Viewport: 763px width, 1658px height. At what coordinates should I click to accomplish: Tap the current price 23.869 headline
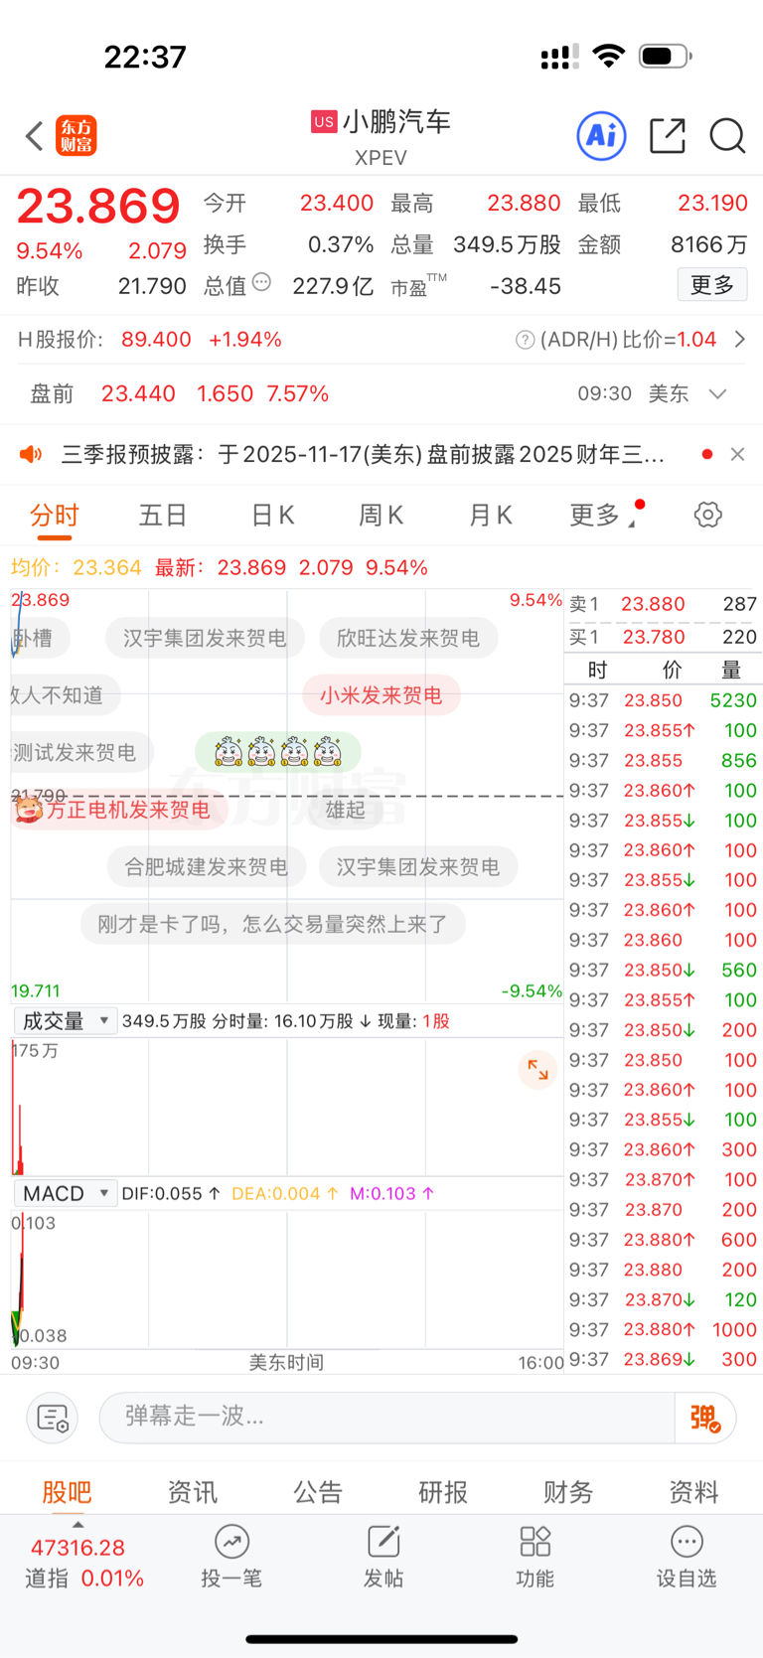pos(98,206)
